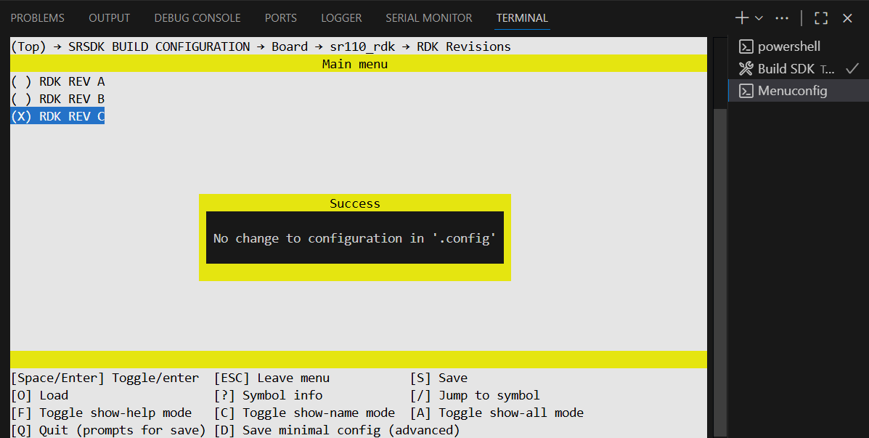The image size is (869, 438).
Task: Switch to the PROBLEMS tab
Action: click(x=38, y=18)
